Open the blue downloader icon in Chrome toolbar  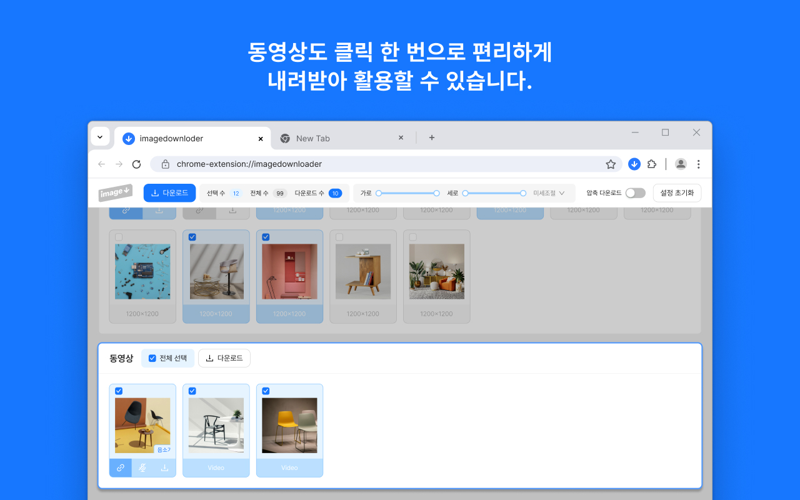634,164
